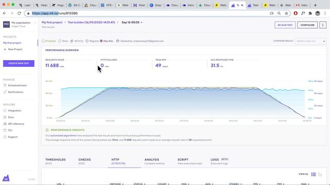Open Support in the sidebar
This screenshot has height=185, width=330.
point(10,137)
